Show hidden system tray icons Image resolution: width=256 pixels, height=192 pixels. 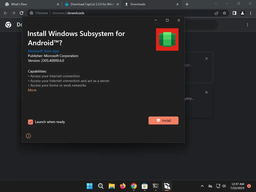click(202, 186)
